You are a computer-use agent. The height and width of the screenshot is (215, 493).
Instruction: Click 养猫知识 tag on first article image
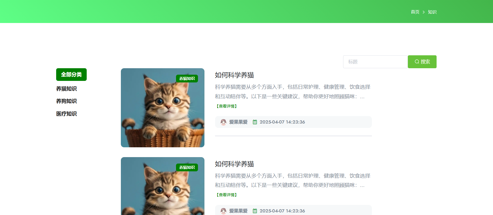tap(187, 79)
